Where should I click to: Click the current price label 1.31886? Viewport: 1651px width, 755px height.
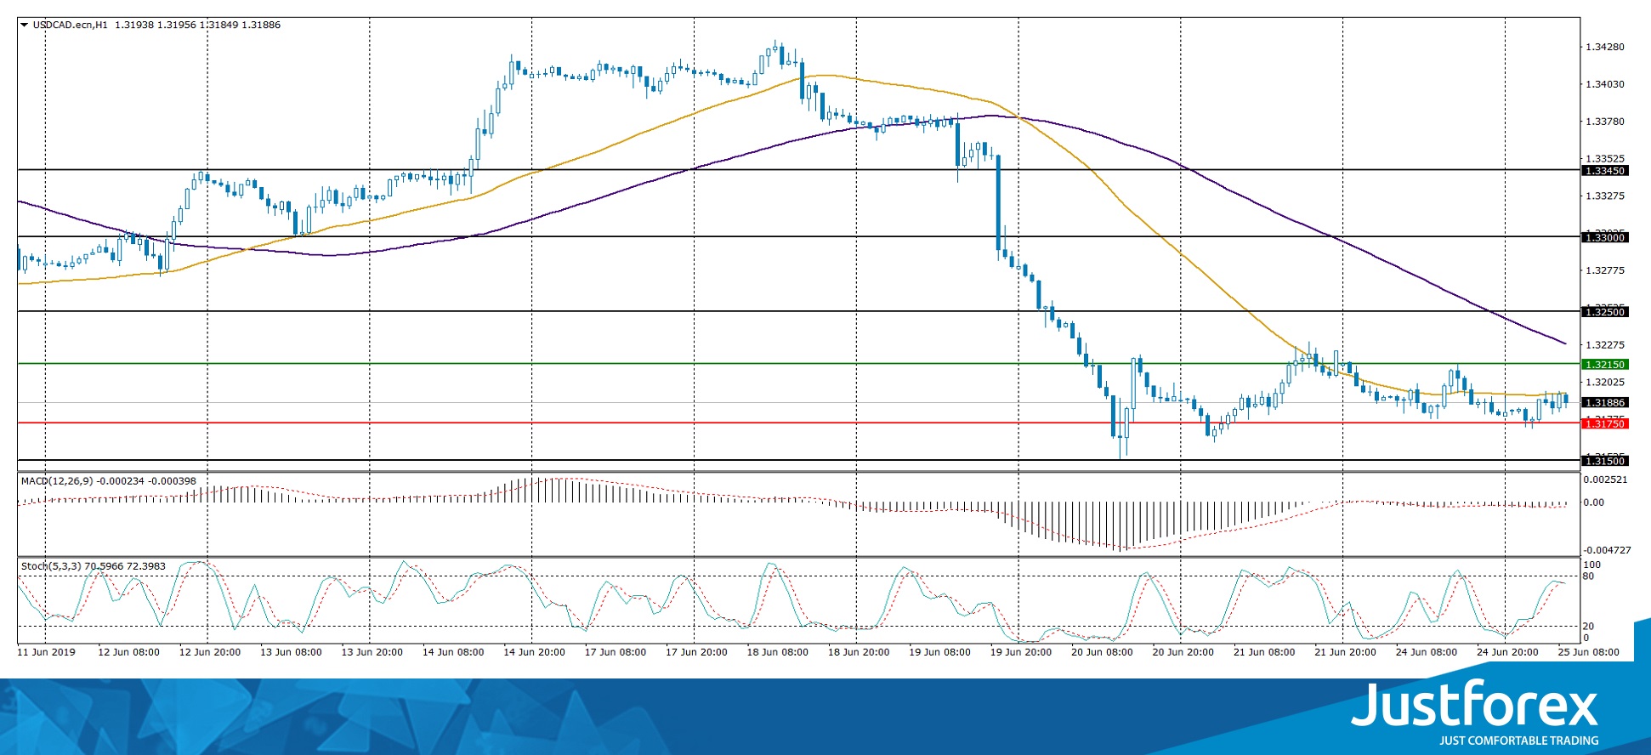pyautogui.click(x=1605, y=403)
